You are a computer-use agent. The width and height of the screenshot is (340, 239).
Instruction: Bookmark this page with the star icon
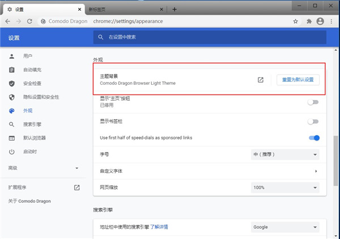(295, 21)
